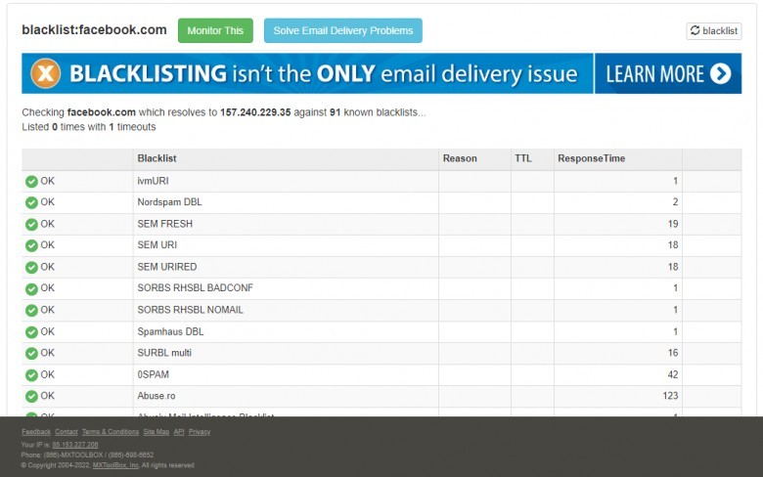Sort by Reason column header
The width and height of the screenshot is (763, 477).
(460, 158)
